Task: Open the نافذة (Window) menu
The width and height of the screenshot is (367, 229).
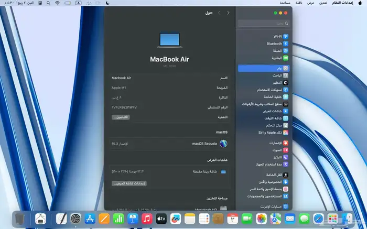Action: tap(298, 3)
